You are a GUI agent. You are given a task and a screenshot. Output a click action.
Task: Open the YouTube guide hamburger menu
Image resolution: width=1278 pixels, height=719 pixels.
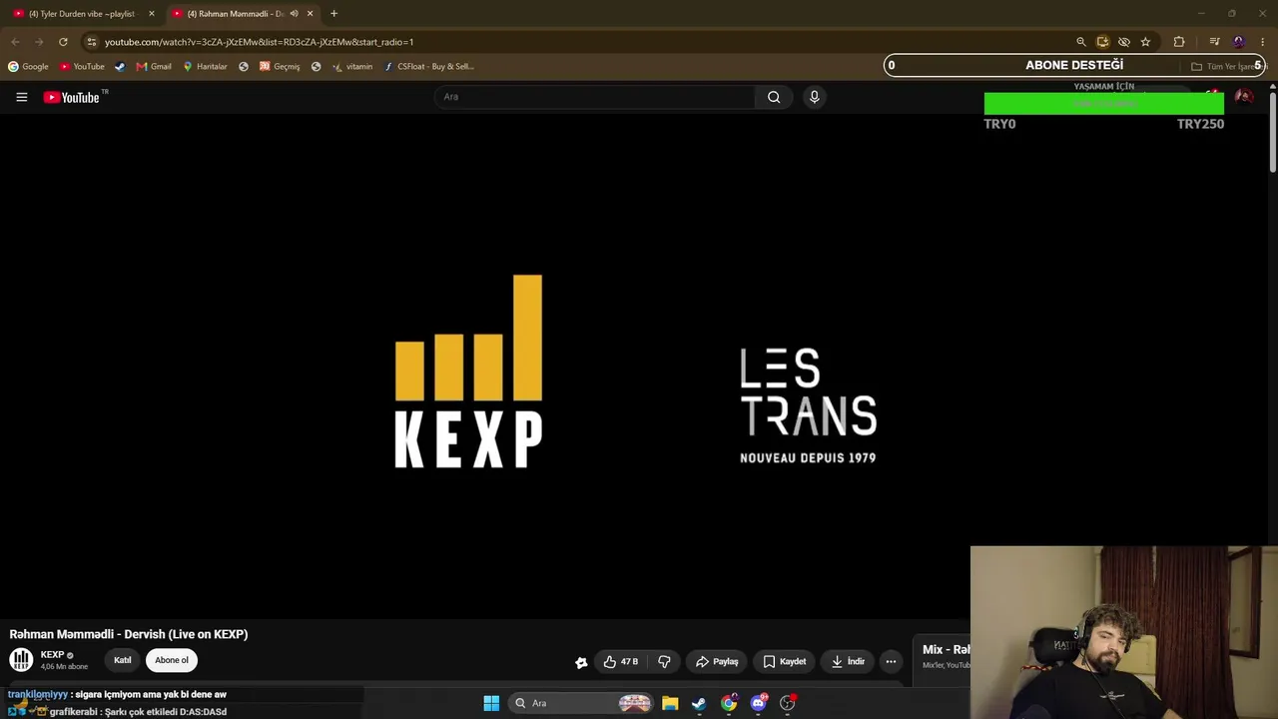(x=21, y=97)
